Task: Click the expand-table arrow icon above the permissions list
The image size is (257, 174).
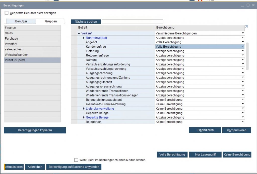Action: click(246, 27)
